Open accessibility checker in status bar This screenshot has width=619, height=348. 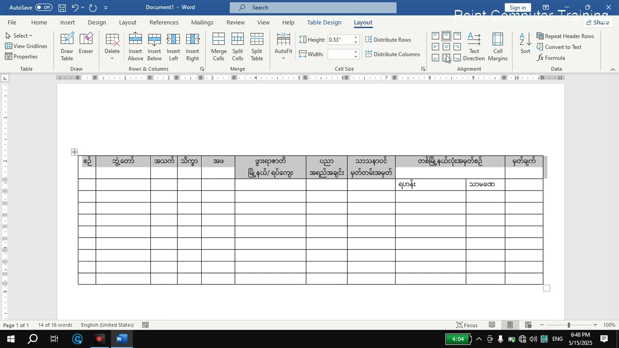146,325
